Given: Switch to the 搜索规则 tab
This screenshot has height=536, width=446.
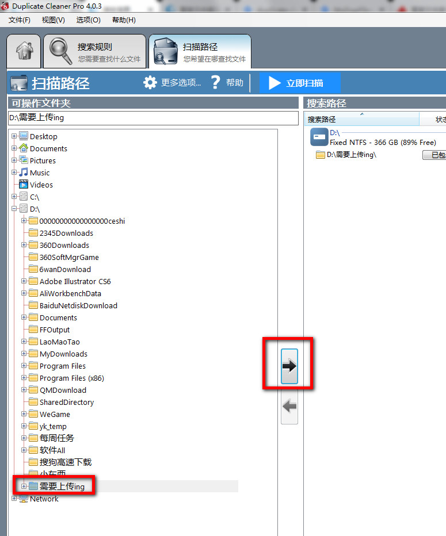Looking at the screenshot, I should [x=95, y=51].
